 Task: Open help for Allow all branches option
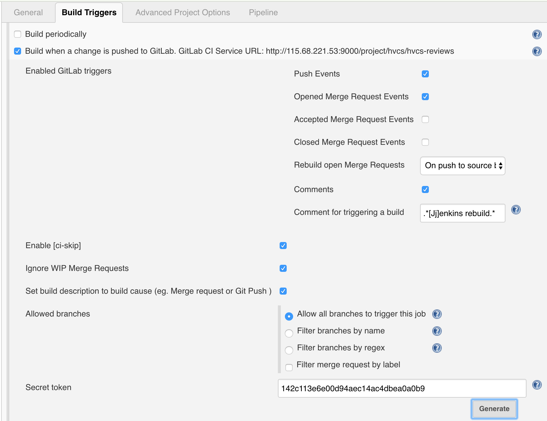click(437, 314)
